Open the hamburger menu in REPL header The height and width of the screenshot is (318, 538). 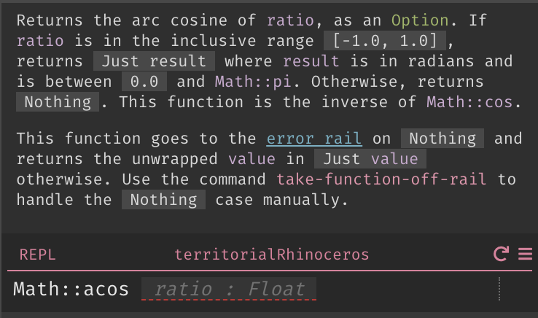click(x=525, y=254)
